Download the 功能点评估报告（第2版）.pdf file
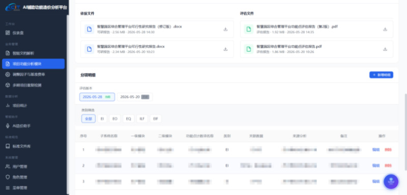The image size is (407, 195). tap(385, 29)
